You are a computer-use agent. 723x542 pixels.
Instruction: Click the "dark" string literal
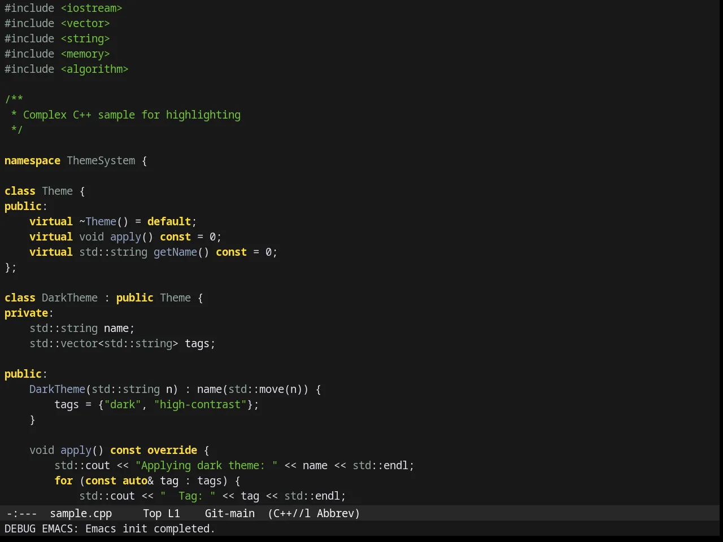[x=123, y=404]
